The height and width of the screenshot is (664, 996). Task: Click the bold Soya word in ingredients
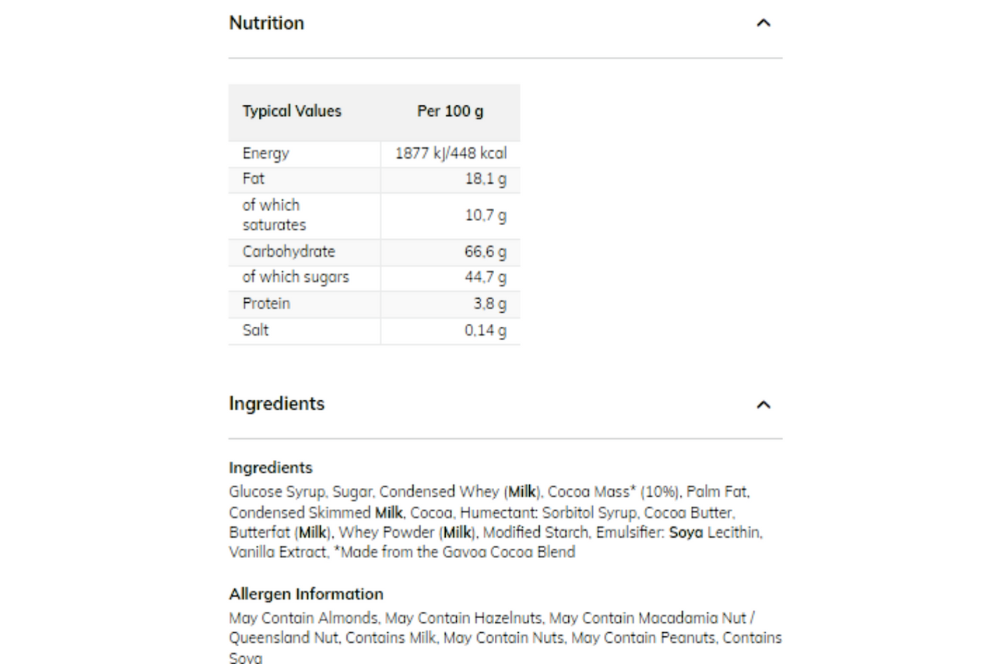[686, 532]
